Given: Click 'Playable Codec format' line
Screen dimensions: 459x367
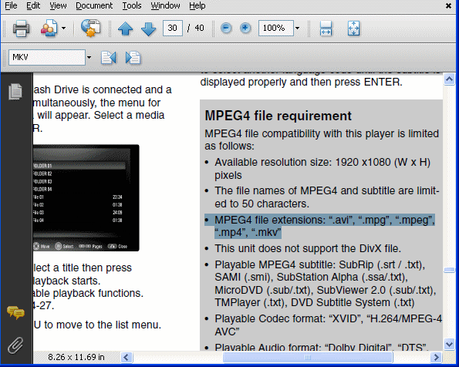Looking at the screenshot, I should 328,325.
